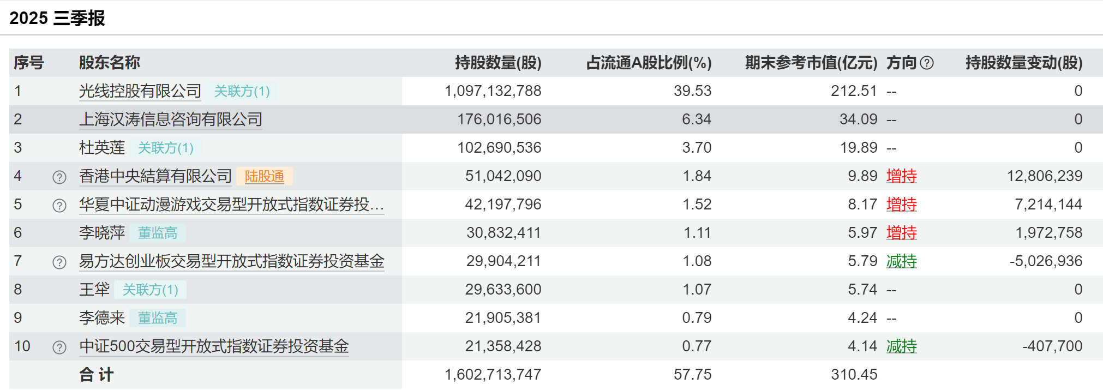The image size is (1103, 390).
Task: Select the 合计 summary row
Action: coord(96,374)
